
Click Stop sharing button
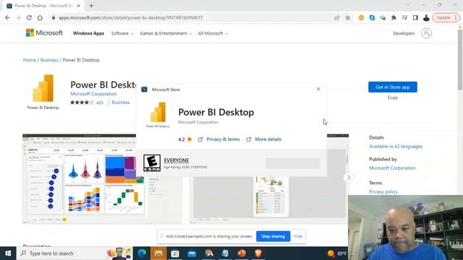[273, 236]
